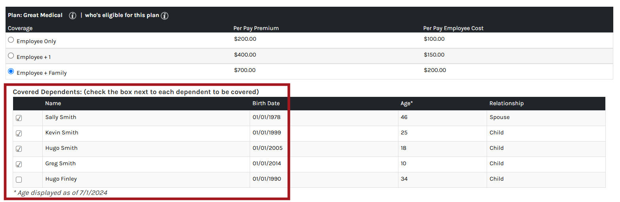Click Child relationship in Hugo Smith row
The width and height of the screenshot is (620, 202).
coord(497,148)
